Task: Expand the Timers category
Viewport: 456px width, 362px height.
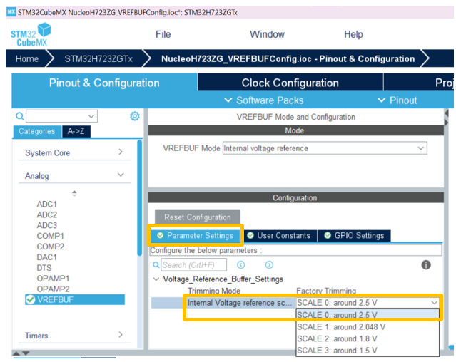Action: [x=74, y=336]
